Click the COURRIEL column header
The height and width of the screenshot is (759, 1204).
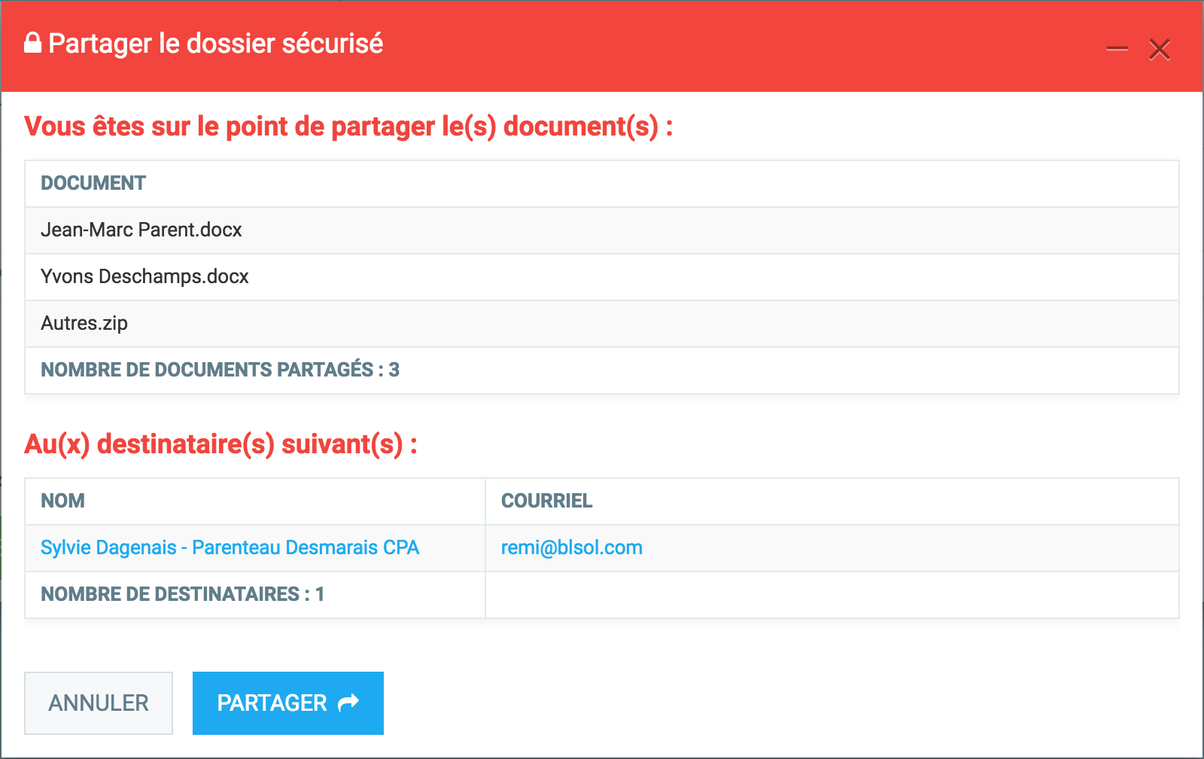click(546, 501)
